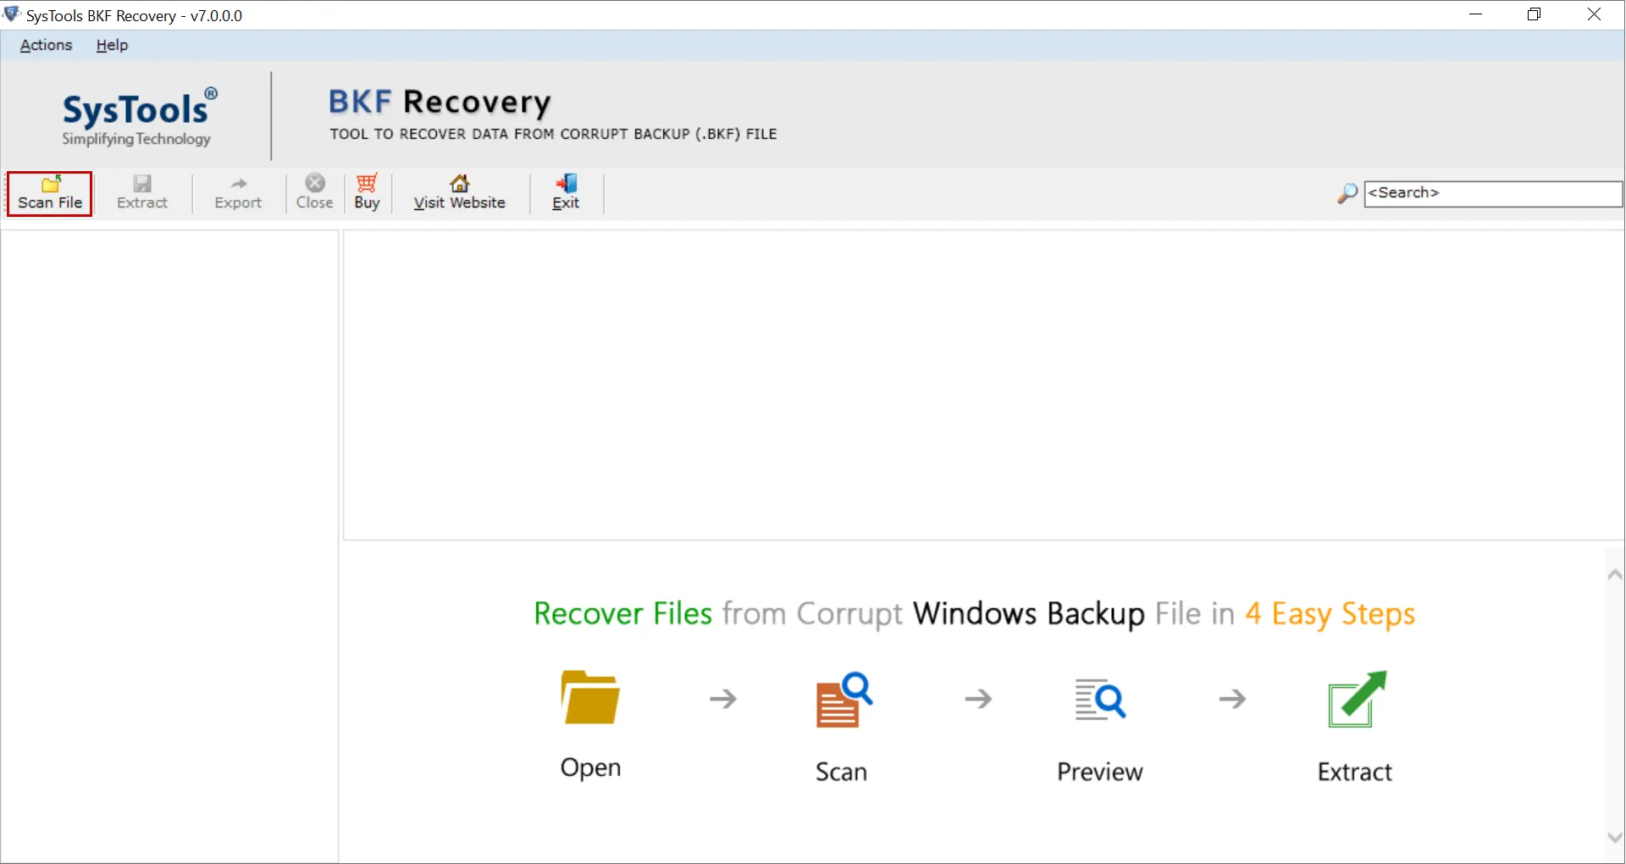Click the Scan step icon

click(x=843, y=699)
